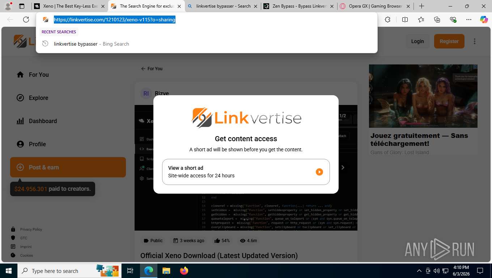Click the For You back link
This screenshot has width=492, height=278.
pyautogui.click(x=152, y=68)
